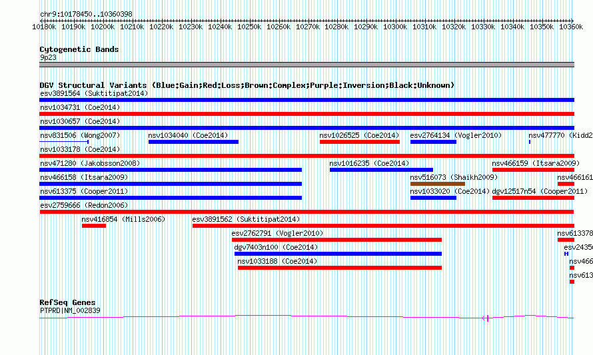
Task: Click the 10200k ruler position
Action: click(103, 27)
